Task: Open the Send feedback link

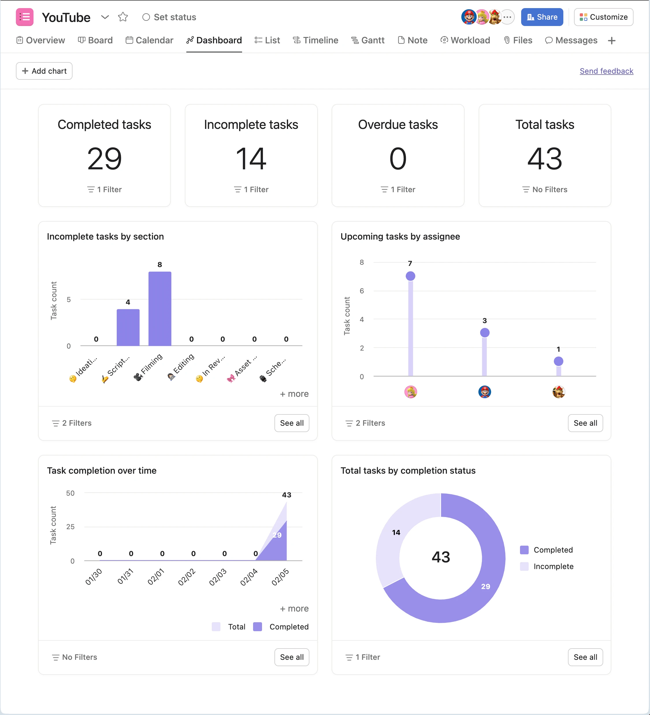Action: 606,71
